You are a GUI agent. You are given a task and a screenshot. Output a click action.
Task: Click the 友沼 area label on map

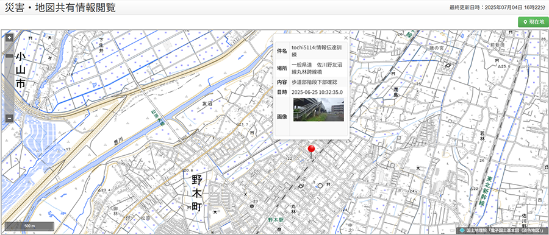(x=207, y=104)
